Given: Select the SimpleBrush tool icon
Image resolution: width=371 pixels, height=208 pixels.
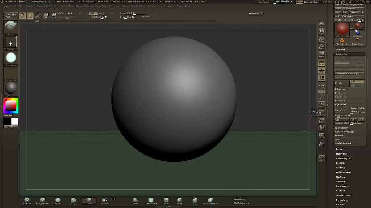Looking at the screenshot, I should [342, 41].
